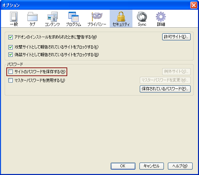Viewport: 199px width, 175px height.
Task: Click マスターパスワードを変更(M)... button
Action: pyautogui.click(x=165, y=80)
